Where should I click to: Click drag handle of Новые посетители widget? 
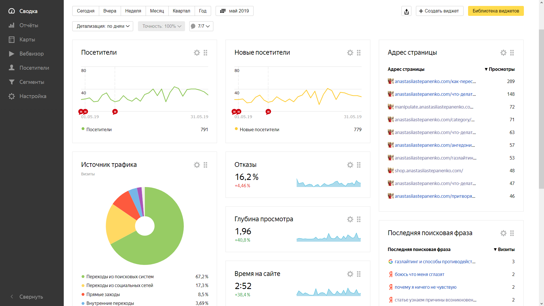359,53
